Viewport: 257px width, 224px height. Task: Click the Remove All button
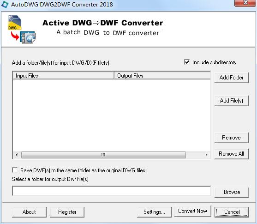pyautogui.click(x=231, y=154)
